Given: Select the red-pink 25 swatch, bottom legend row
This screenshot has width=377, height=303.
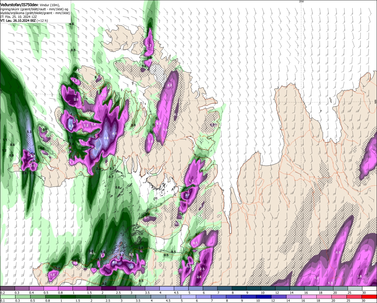Looking at the screenshot, I should coord(355,297).
